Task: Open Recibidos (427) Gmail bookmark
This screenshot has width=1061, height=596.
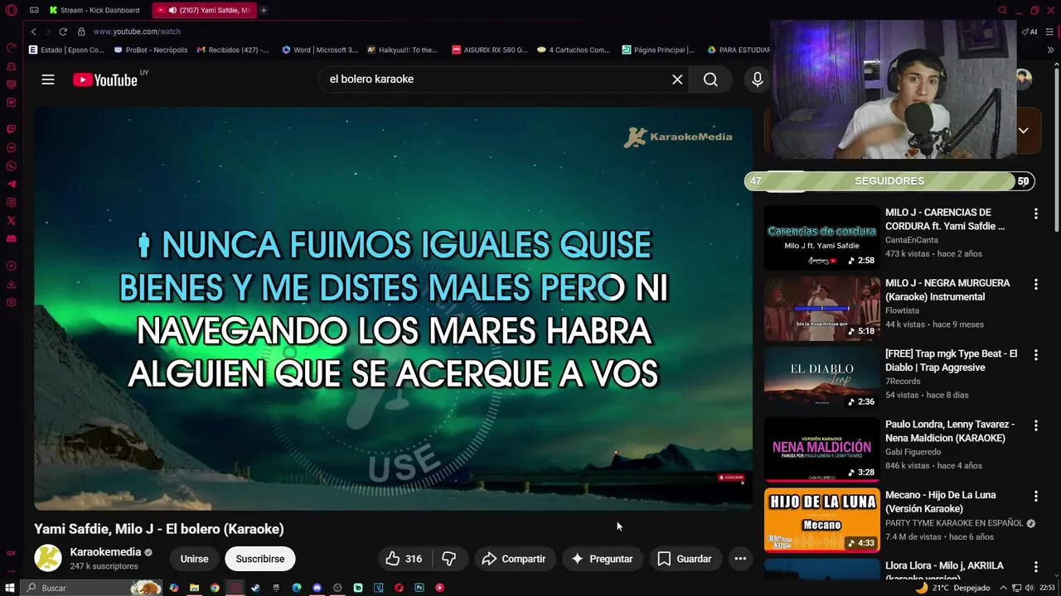Action: 232,50
